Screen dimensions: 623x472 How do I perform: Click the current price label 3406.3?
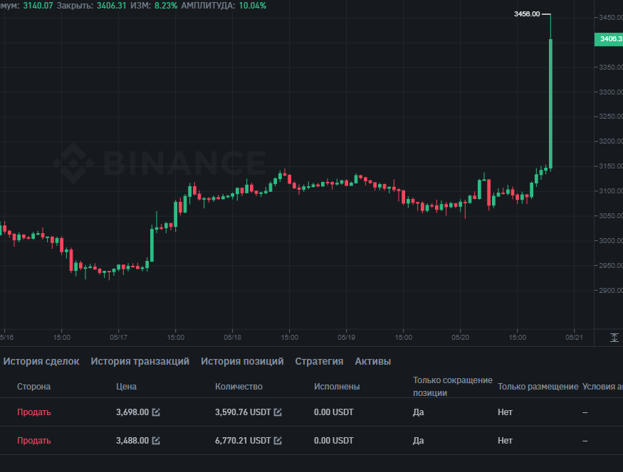point(608,38)
